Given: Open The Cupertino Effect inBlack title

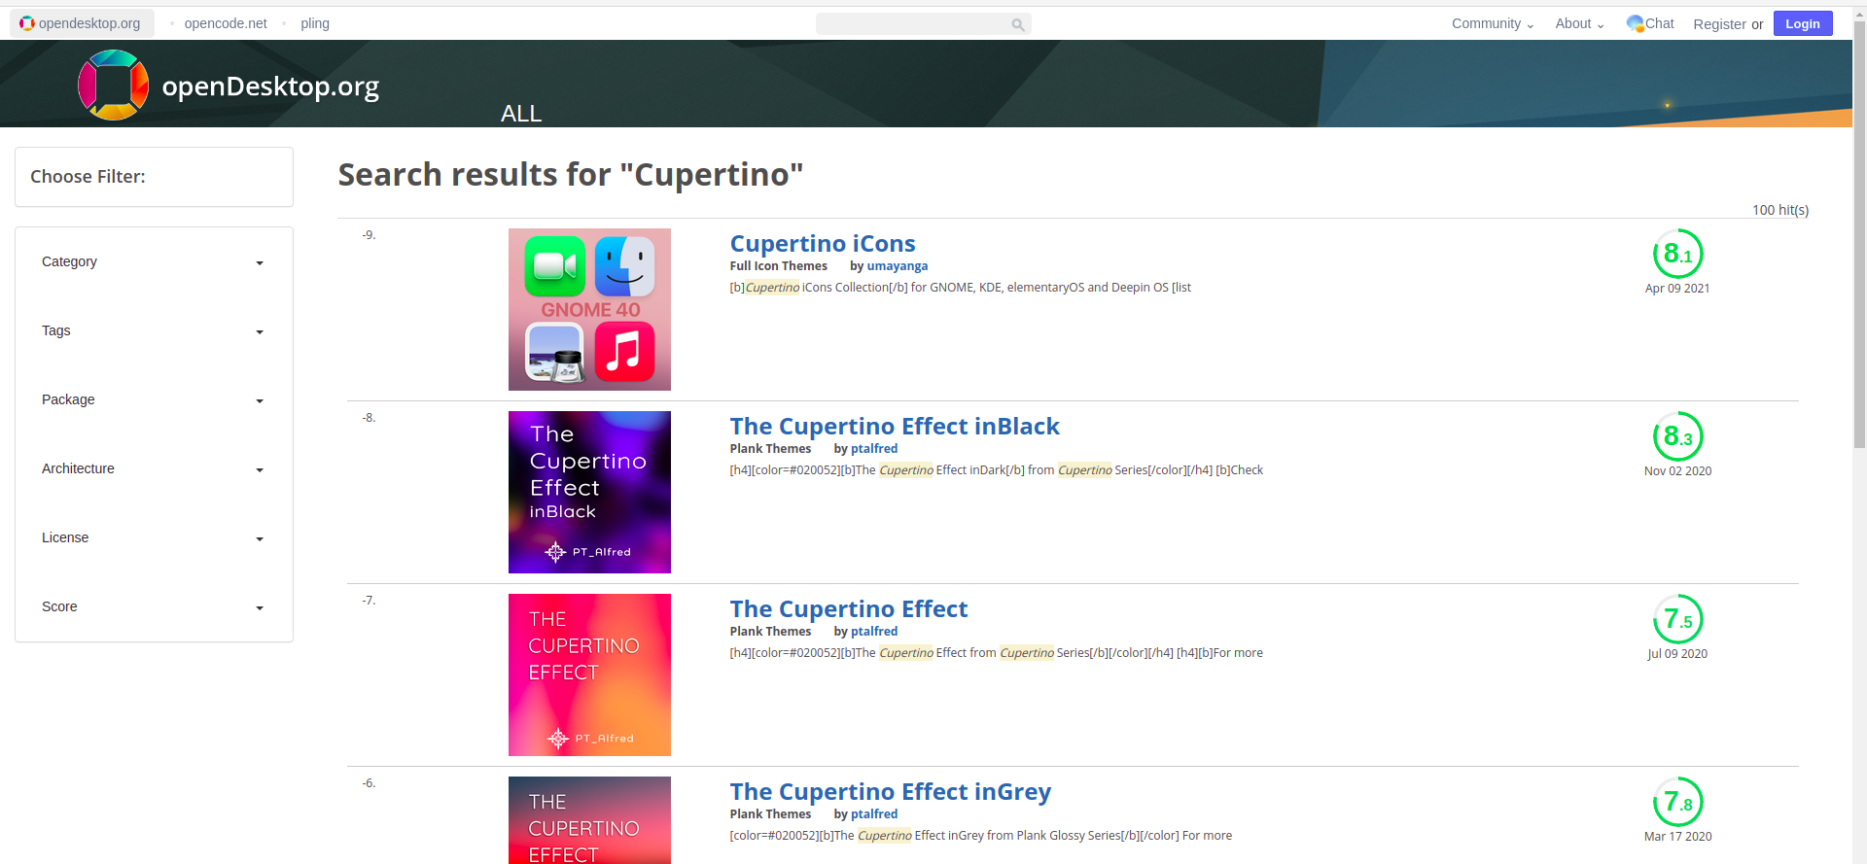Looking at the screenshot, I should click(895, 426).
